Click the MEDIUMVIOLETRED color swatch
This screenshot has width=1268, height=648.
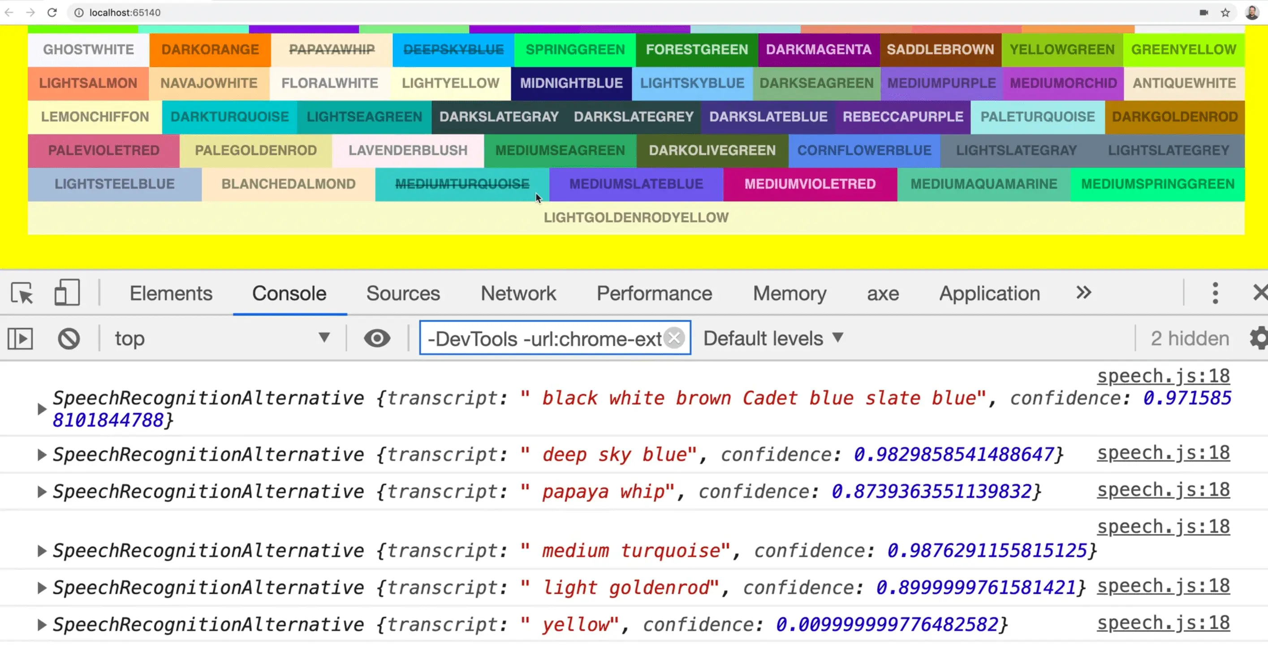coord(810,184)
